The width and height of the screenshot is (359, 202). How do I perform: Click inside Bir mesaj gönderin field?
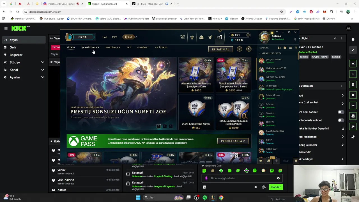[243, 178]
